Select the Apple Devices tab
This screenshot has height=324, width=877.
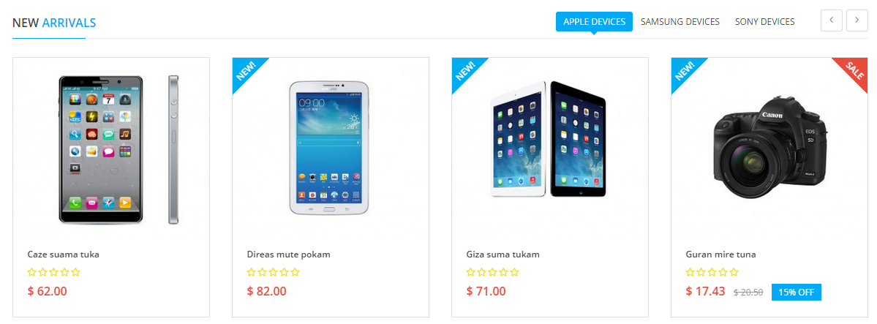point(594,22)
